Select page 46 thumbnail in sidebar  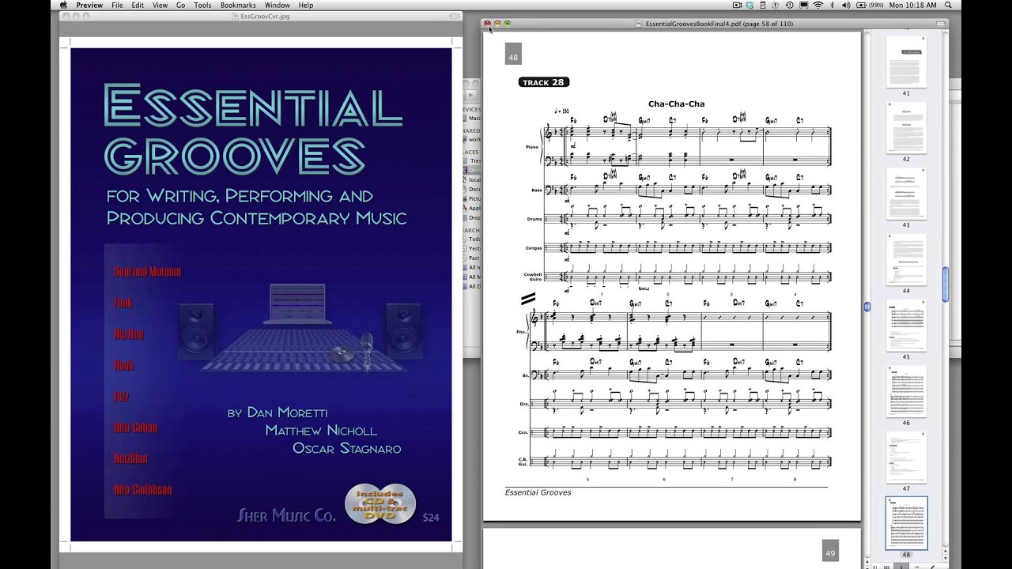click(x=906, y=390)
